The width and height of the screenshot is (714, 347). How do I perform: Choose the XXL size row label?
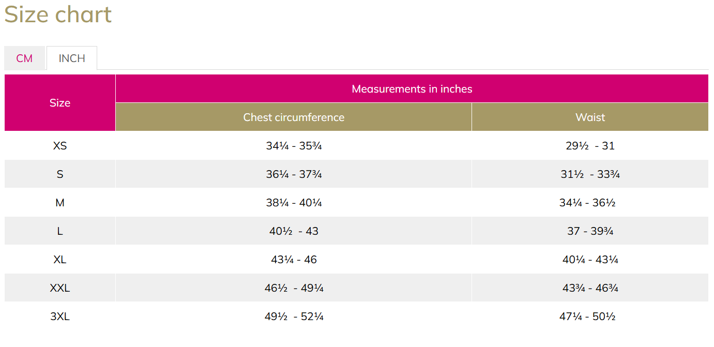pos(60,288)
